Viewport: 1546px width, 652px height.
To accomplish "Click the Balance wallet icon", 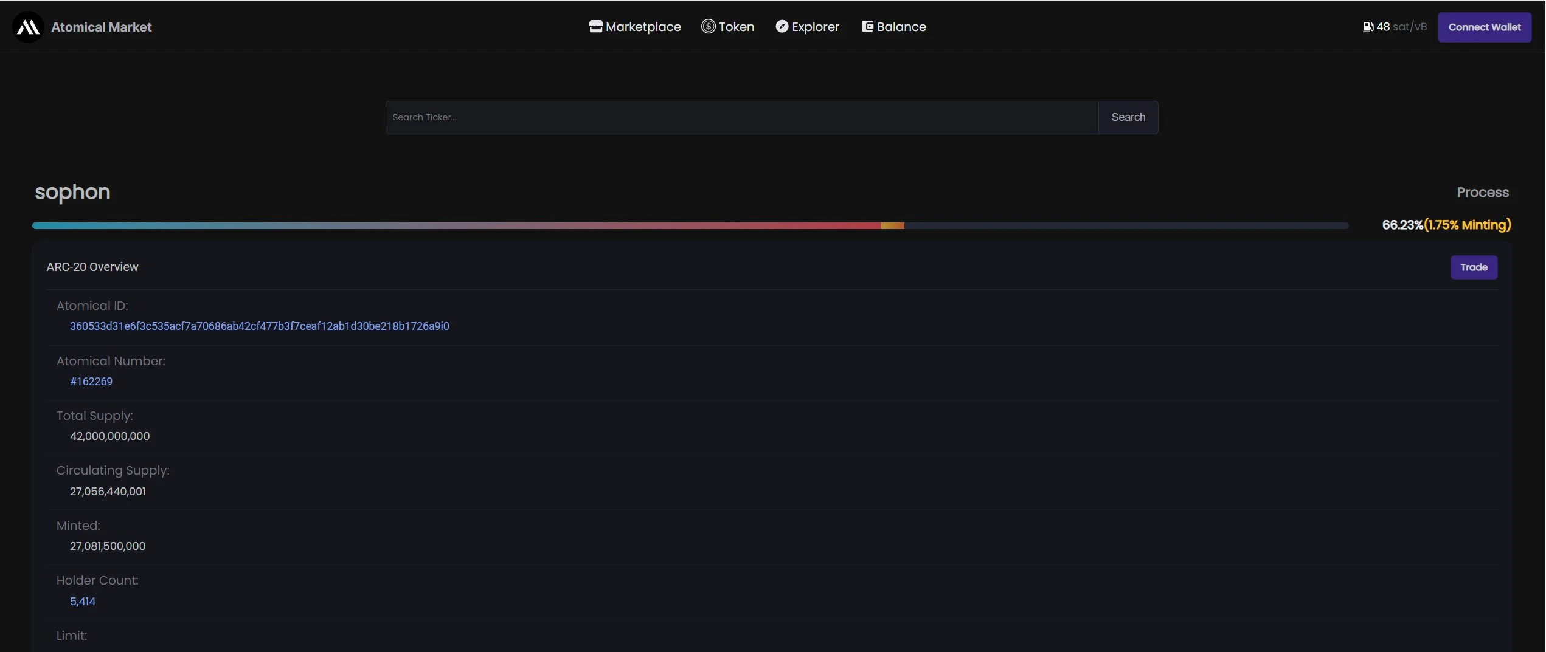I will click(x=867, y=27).
